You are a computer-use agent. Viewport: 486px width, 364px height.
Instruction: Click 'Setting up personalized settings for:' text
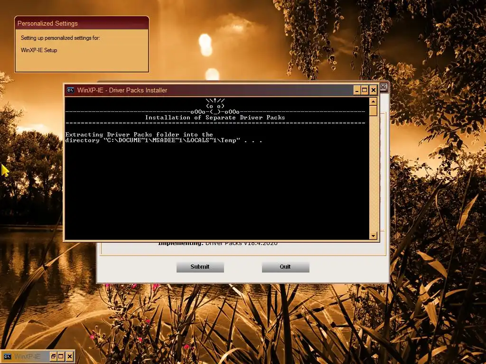tap(60, 38)
